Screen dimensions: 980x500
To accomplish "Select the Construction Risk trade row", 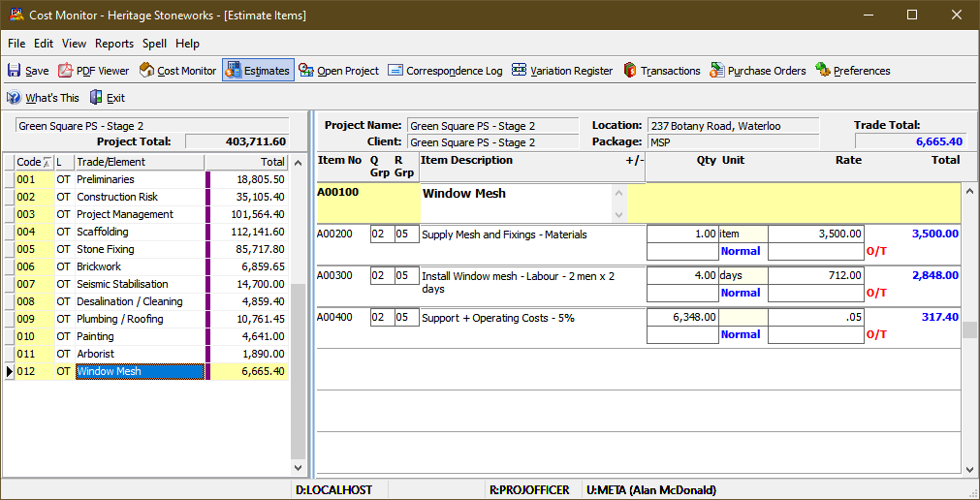I will click(x=145, y=197).
